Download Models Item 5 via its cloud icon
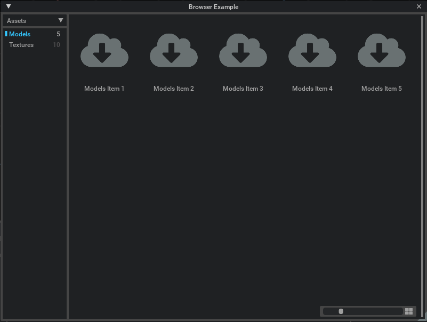The width and height of the screenshot is (427, 322). [x=382, y=51]
